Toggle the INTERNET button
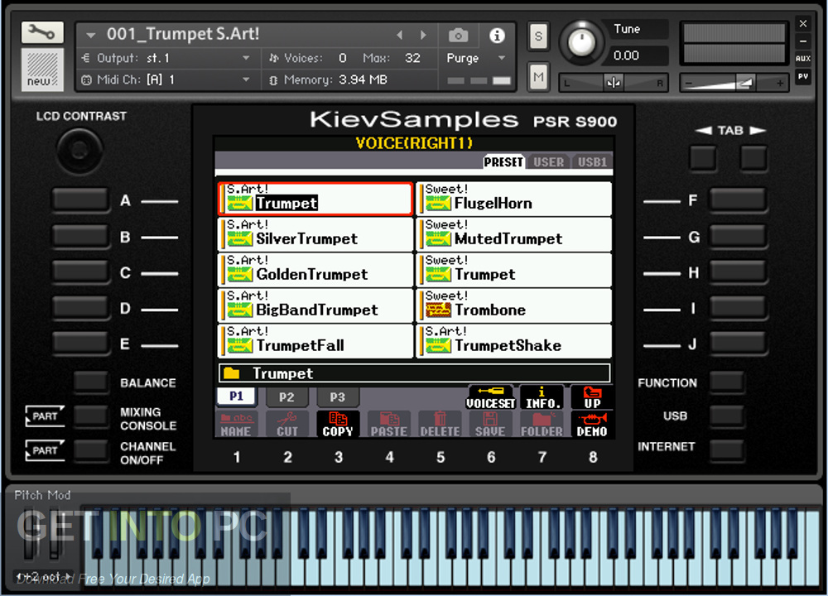This screenshot has height=596, width=828. (727, 450)
